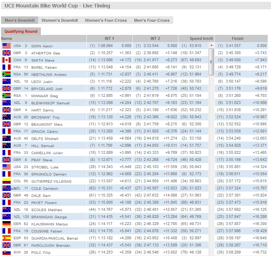The image size is (272, 256).
Task: Click South African flag beside MINNAAR Greg
Action: coord(7,96)
